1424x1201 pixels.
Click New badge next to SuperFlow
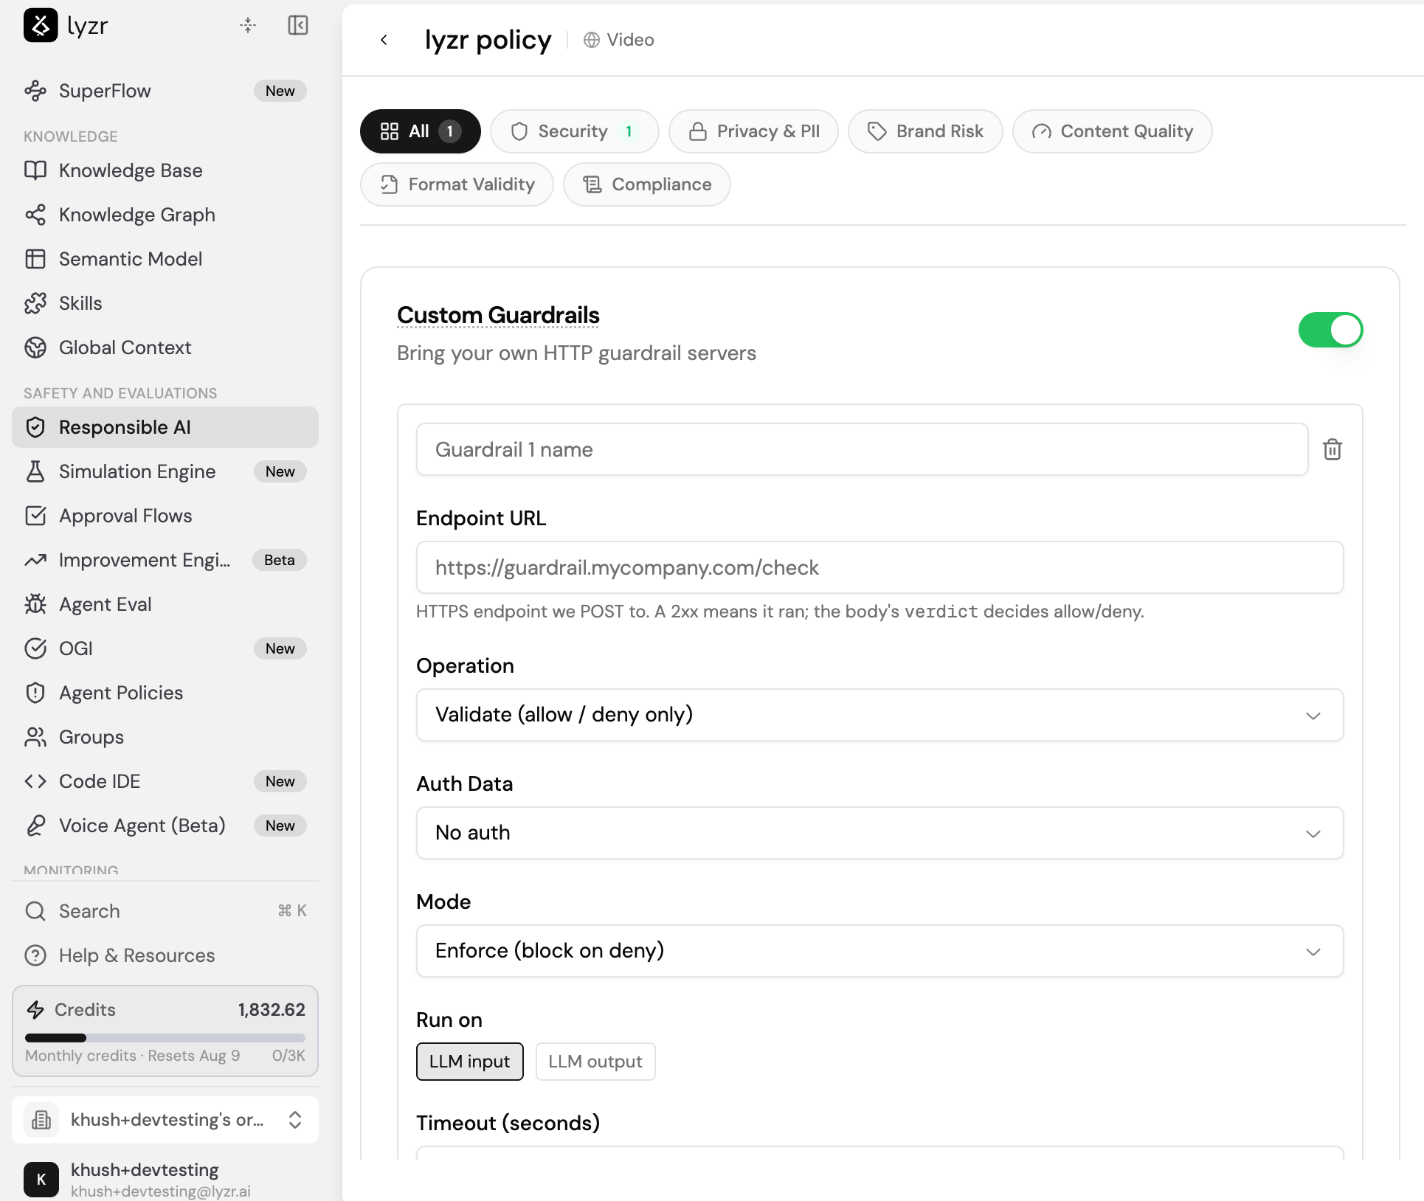(280, 91)
